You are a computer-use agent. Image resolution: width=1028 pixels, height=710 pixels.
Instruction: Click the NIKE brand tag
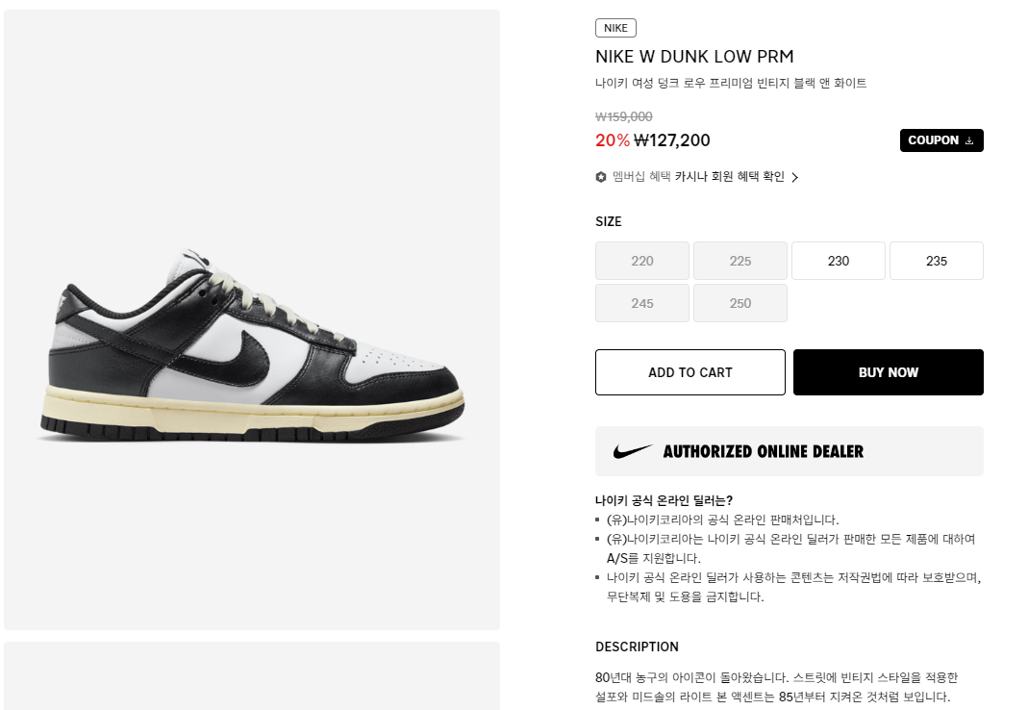615,28
